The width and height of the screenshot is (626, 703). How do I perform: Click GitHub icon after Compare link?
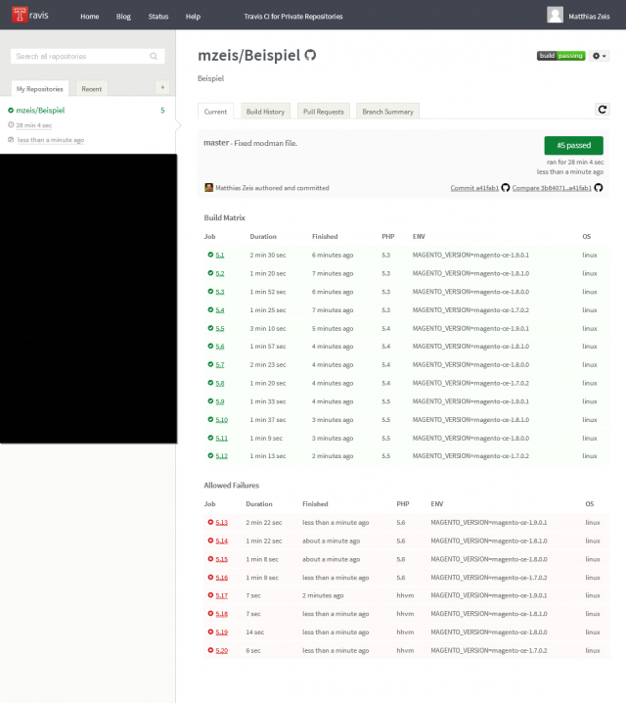[599, 188]
